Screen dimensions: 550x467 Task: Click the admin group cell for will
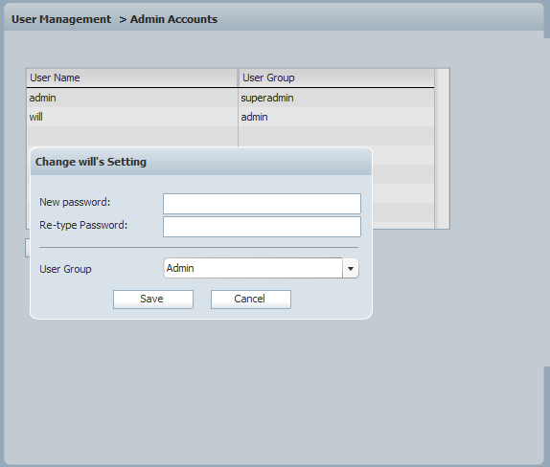254,117
